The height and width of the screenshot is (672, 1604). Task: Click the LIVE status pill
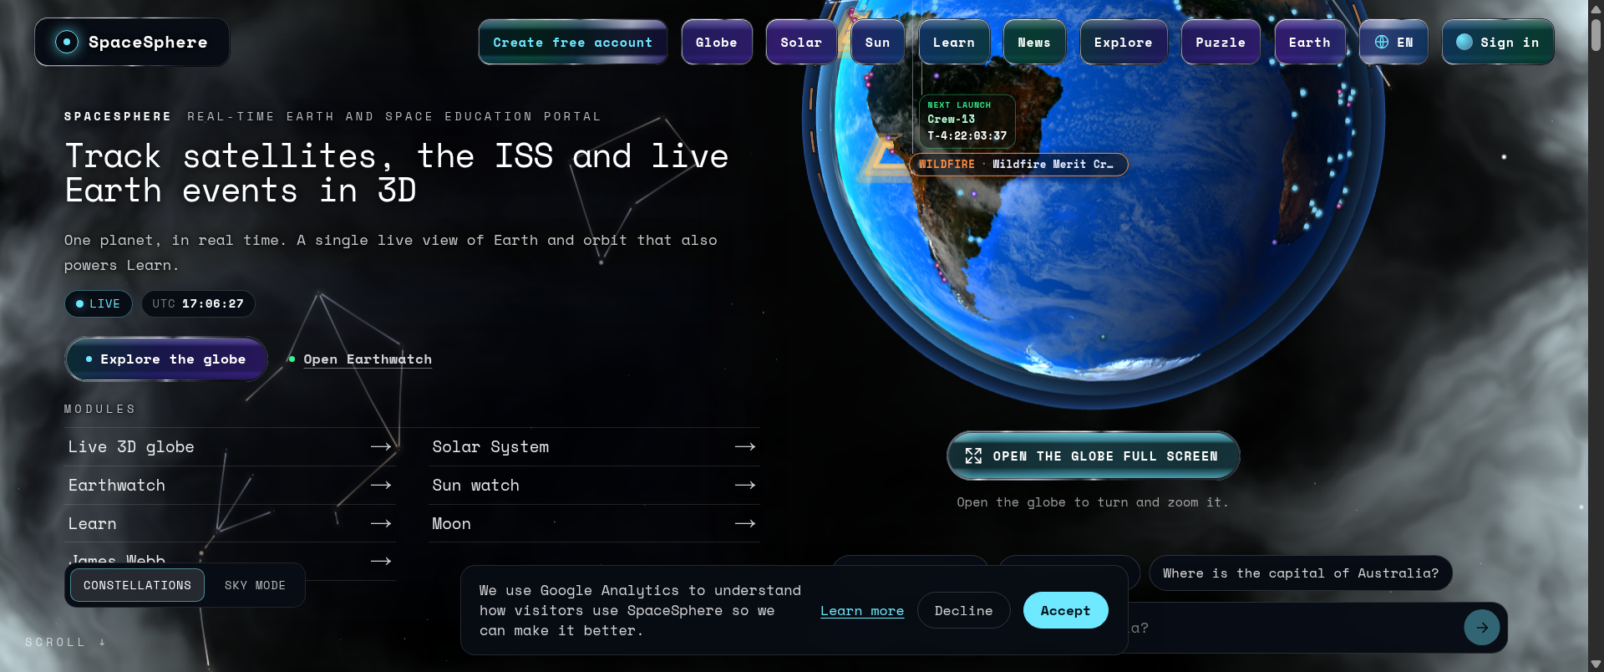(99, 303)
